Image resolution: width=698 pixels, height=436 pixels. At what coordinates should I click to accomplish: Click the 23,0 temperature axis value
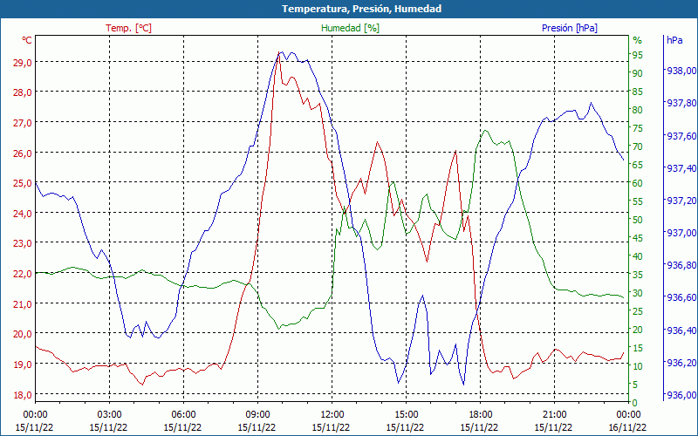pyautogui.click(x=23, y=243)
